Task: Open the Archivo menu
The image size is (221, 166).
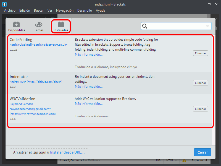Action: coord(10,11)
